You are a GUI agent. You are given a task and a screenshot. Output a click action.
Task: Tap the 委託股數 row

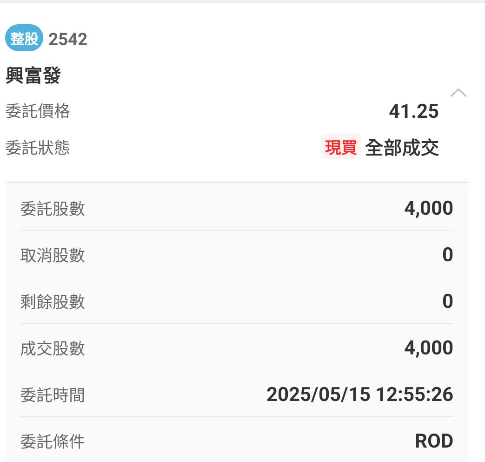236,208
